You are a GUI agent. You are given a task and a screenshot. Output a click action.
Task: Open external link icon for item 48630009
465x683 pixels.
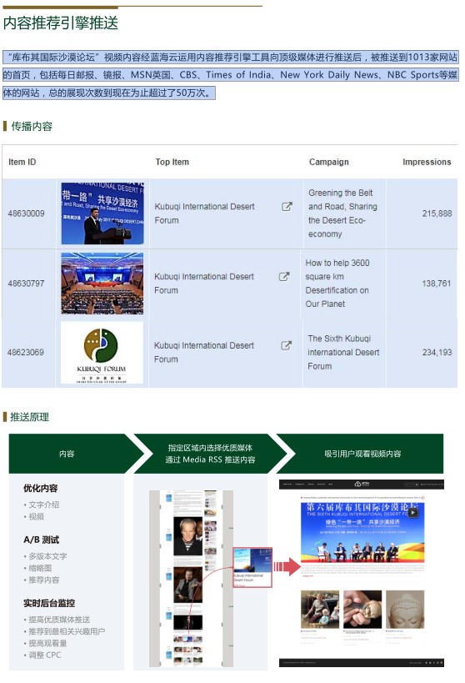[x=287, y=207]
